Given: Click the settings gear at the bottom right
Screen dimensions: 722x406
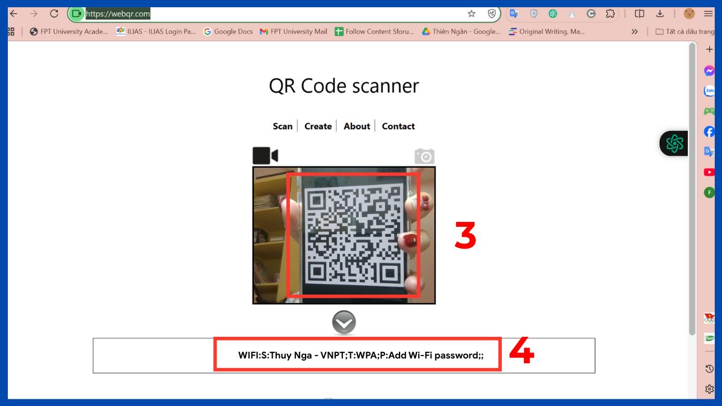Looking at the screenshot, I should 709,389.
